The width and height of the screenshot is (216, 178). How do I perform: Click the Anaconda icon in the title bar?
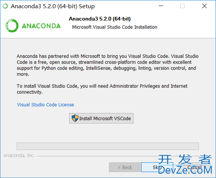[x=5, y=6]
